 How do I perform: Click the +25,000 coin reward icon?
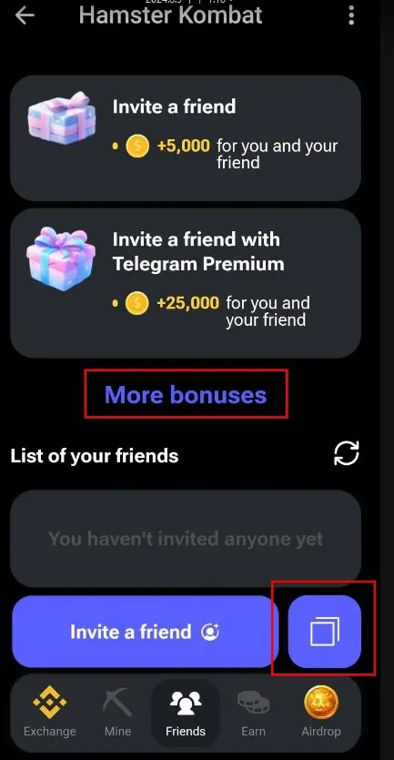(x=136, y=303)
